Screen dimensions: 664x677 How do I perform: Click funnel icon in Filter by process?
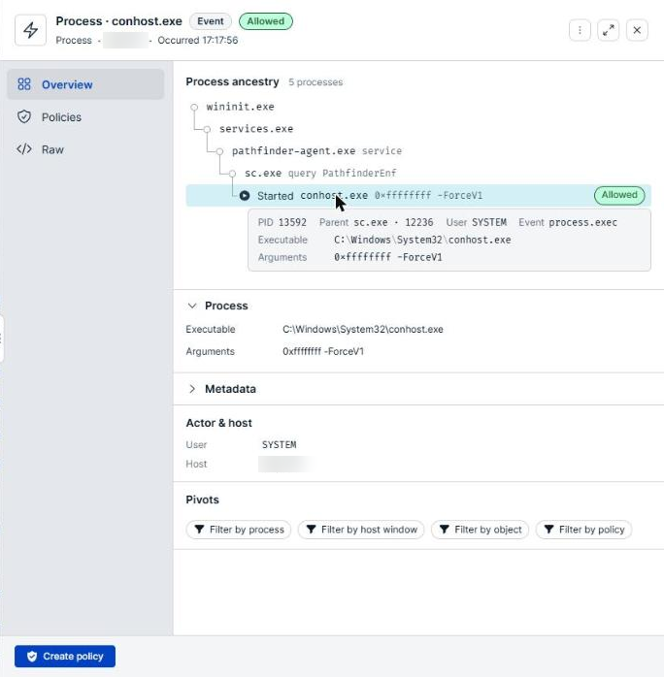199,530
